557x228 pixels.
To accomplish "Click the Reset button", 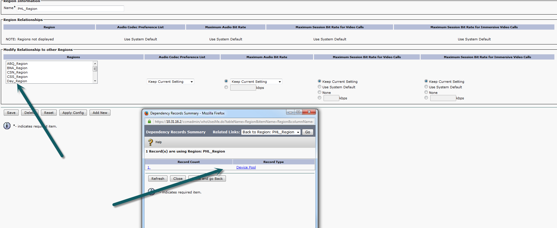I will tap(49, 113).
